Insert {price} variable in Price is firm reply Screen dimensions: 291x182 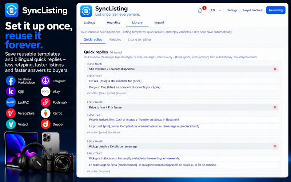103,132
